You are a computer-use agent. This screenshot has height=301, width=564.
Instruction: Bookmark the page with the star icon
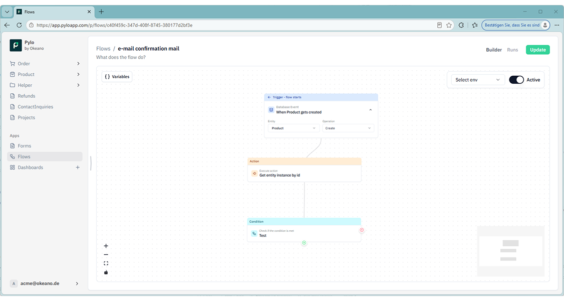coord(449,25)
